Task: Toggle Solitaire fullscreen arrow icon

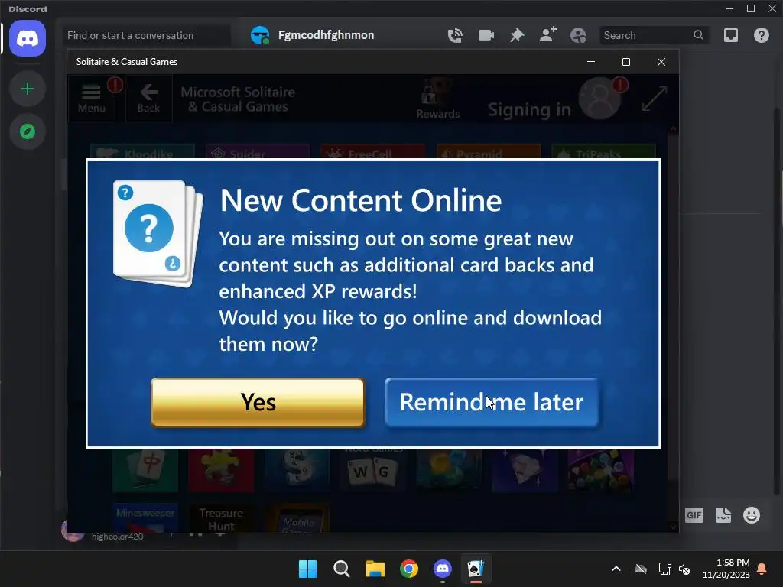Action: 655,99
